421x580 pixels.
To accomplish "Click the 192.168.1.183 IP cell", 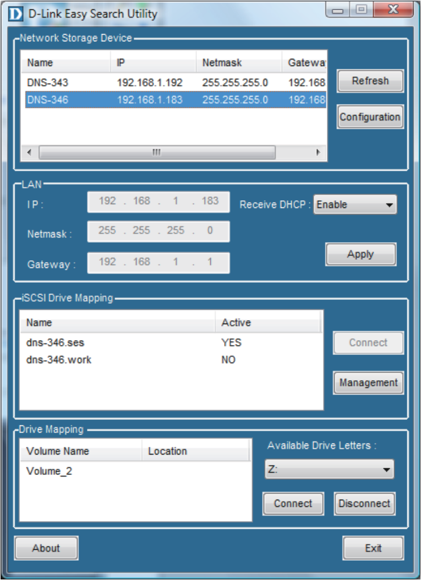I will [150, 100].
